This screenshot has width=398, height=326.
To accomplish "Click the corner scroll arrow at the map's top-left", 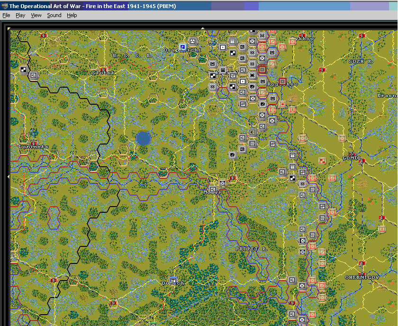I will [x=9, y=29].
